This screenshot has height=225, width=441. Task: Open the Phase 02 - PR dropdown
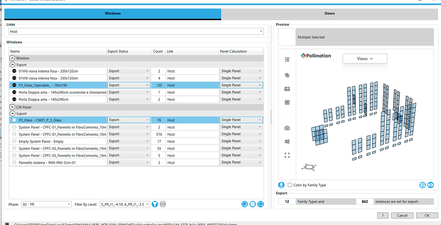47,204
